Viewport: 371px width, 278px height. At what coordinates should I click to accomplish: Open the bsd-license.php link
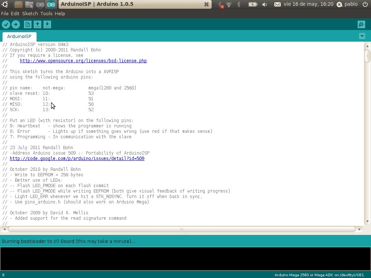(83, 61)
